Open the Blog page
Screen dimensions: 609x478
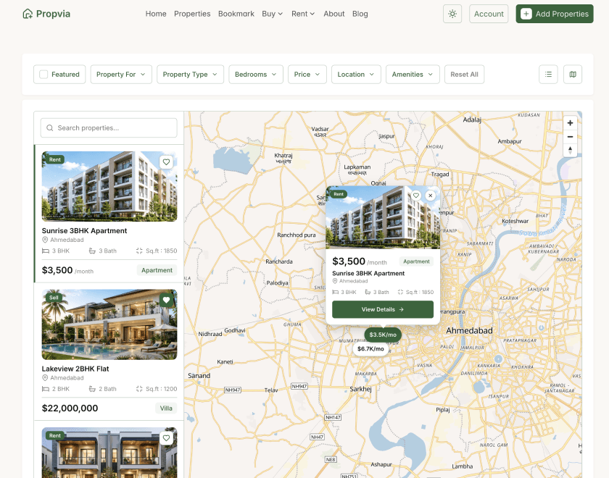360,14
